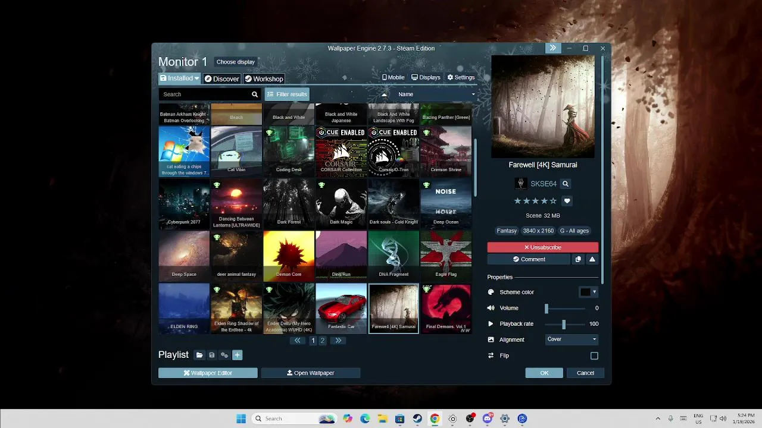The height and width of the screenshot is (428, 762).
Task: Select the Demon Core wallpaper thumbnail
Action: [289, 256]
